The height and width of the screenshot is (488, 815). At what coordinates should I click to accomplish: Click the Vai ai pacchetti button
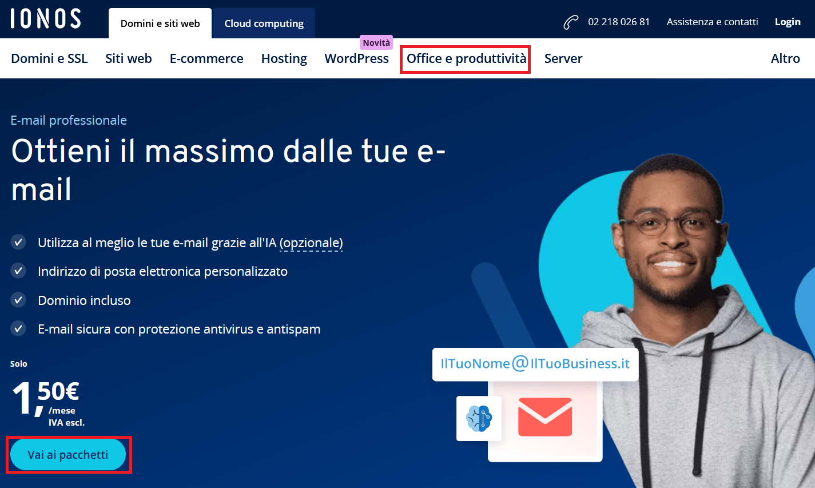(x=68, y=455)
